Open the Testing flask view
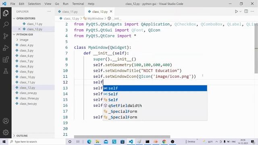This screenshot has height=145, width=258. coord(6,71)
